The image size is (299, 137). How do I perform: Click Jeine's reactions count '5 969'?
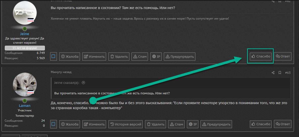(x=41, y=58)
